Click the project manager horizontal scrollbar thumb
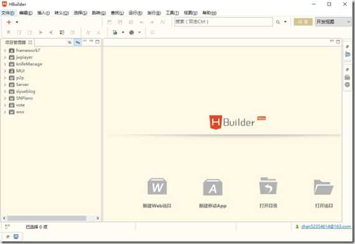Image resolution: width=355 pixels, height=244 pixels. pos(47,218)
